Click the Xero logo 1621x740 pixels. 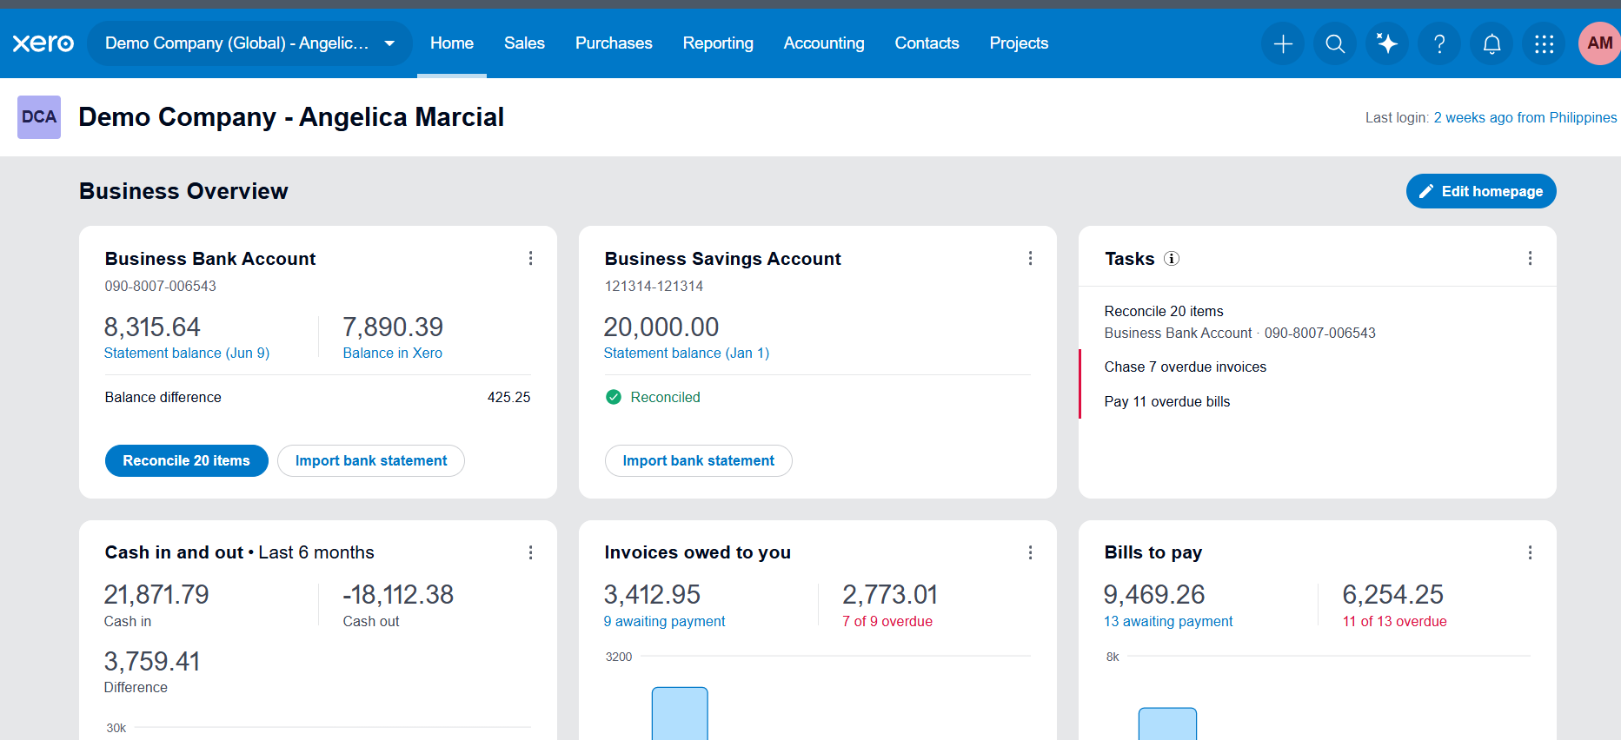(x=43, y=43)
